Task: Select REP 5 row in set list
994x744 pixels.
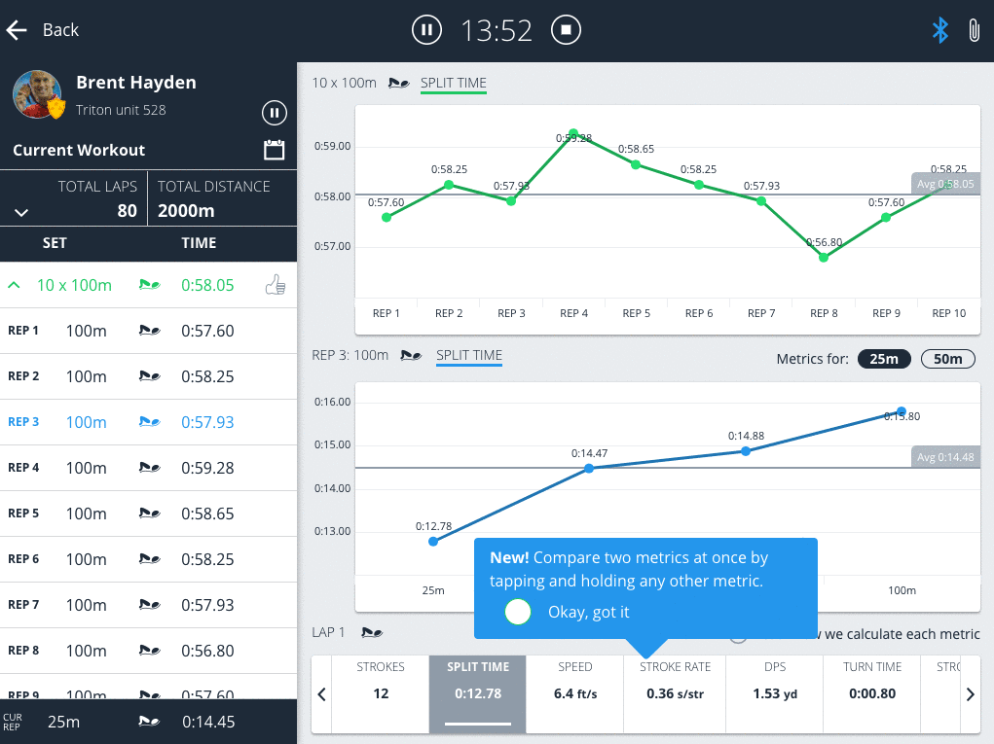Action: (x=148, y=514)
